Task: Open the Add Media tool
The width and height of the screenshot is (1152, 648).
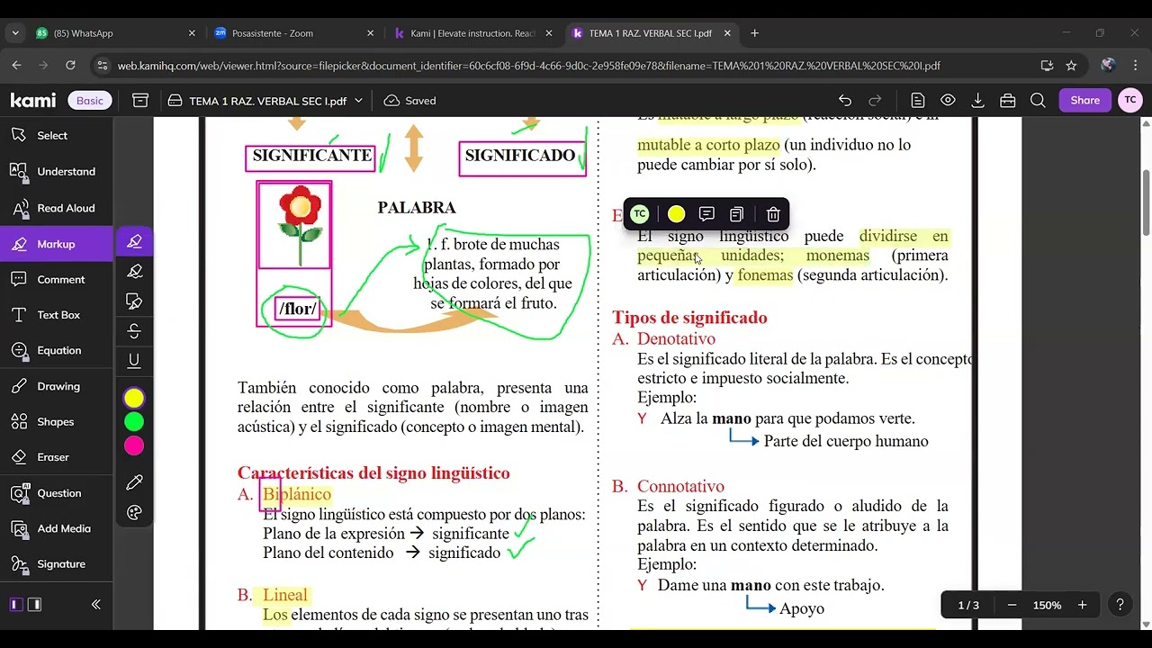Action: click(57, 528)
